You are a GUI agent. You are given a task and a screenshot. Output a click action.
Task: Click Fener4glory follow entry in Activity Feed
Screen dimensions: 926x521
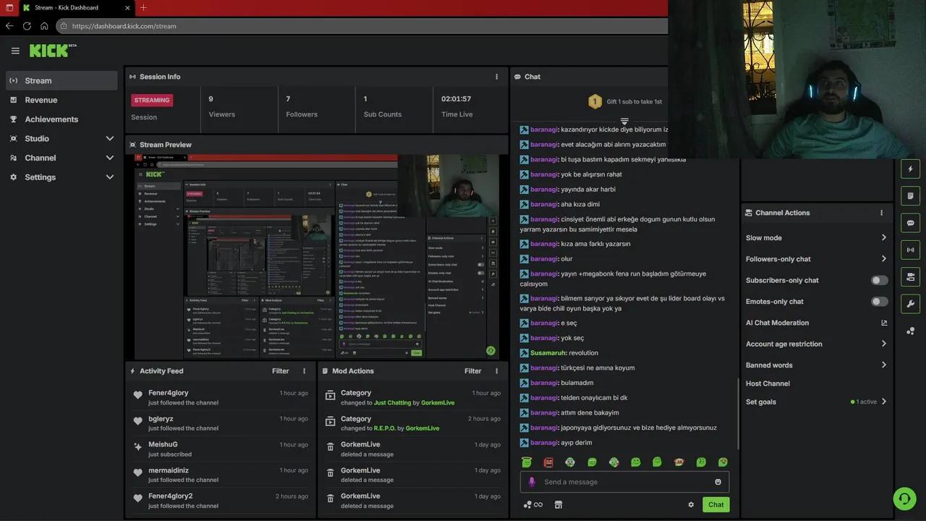click(x=221, y=397)
